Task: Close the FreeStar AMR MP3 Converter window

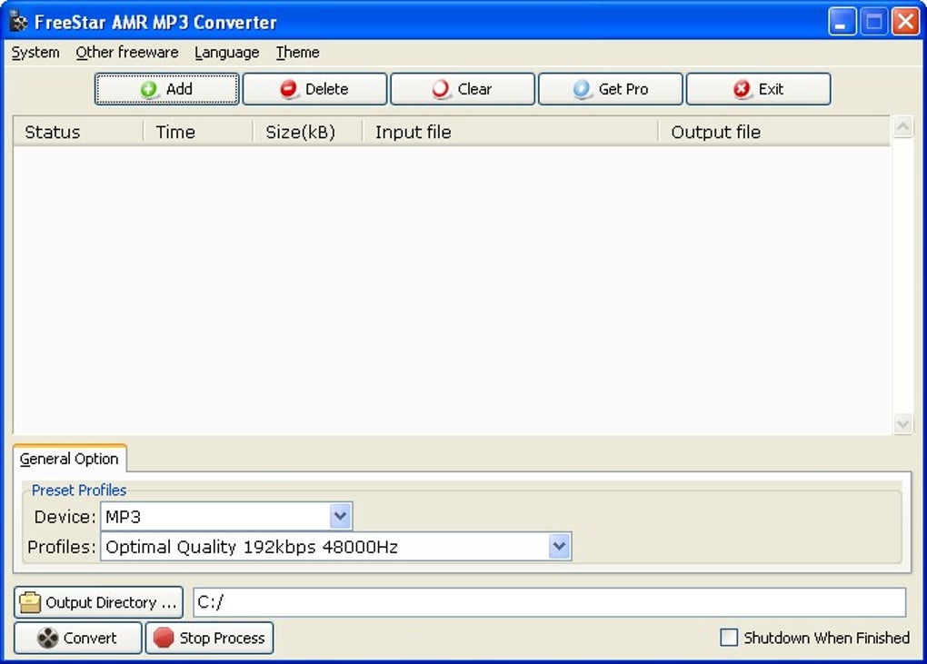Action: click(x=906, y=22)
